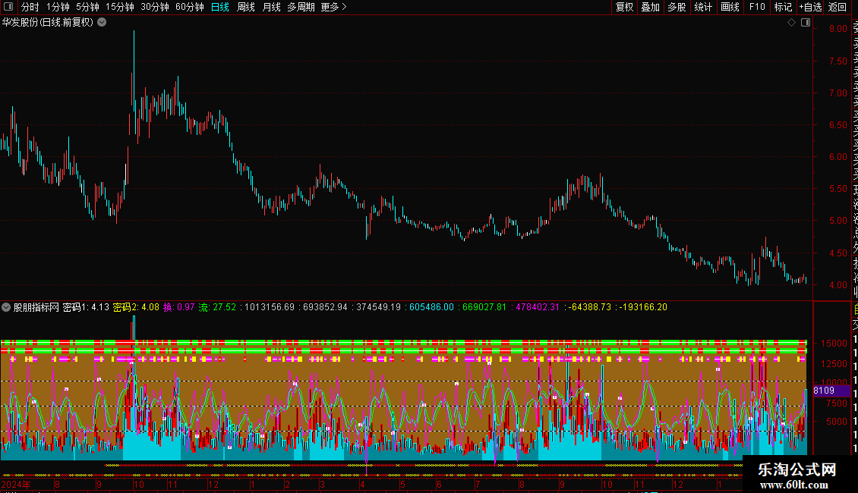Toggle the side panel icon by the price axis

pos(806,23)
